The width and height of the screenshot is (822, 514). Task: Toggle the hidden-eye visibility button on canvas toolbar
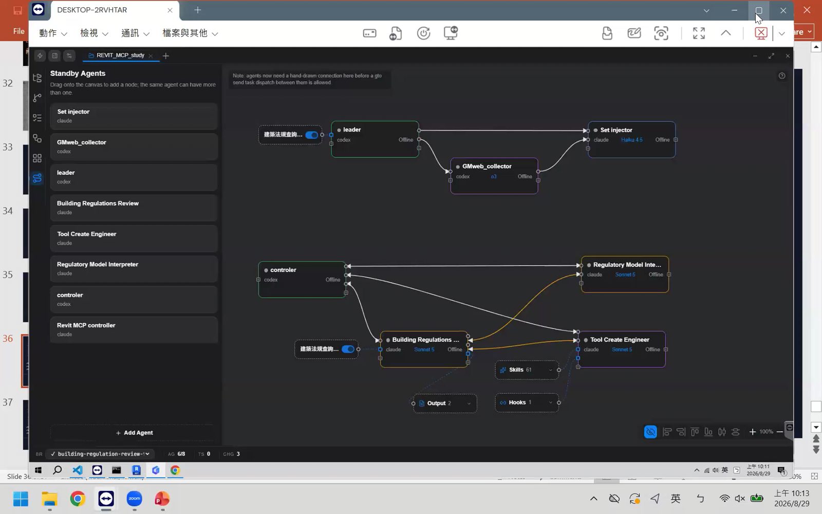click(650, 432)
